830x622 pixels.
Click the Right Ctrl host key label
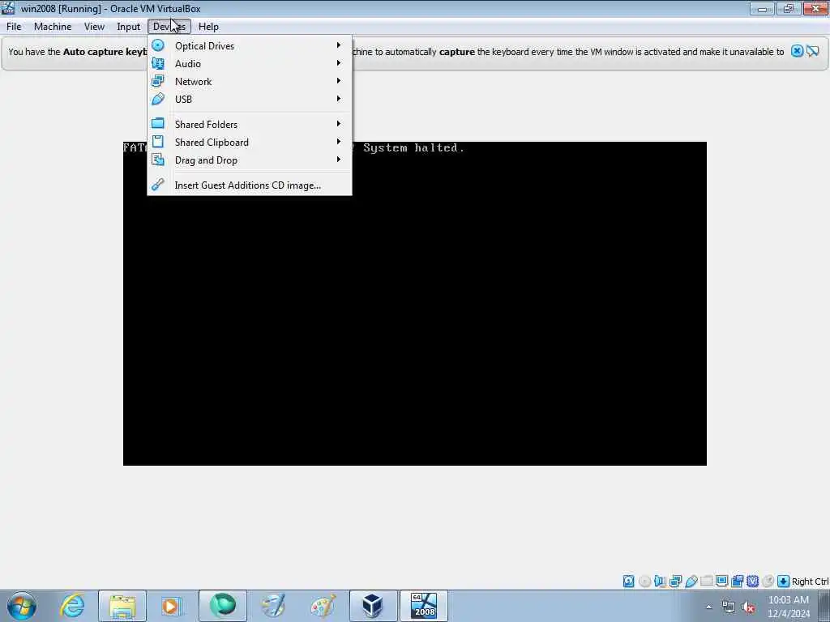click(810, 582)
